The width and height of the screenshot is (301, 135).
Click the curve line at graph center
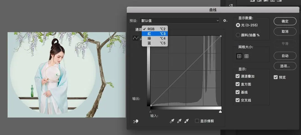click(186, 71)
